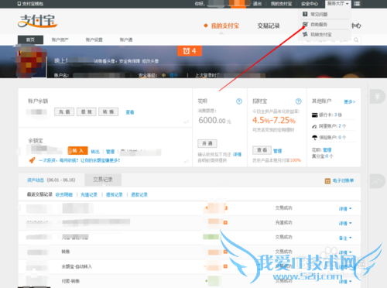The height and width of the screenshot is (288, 387).
Task: Click the bank card icon
Action: (x=314, y=115)
